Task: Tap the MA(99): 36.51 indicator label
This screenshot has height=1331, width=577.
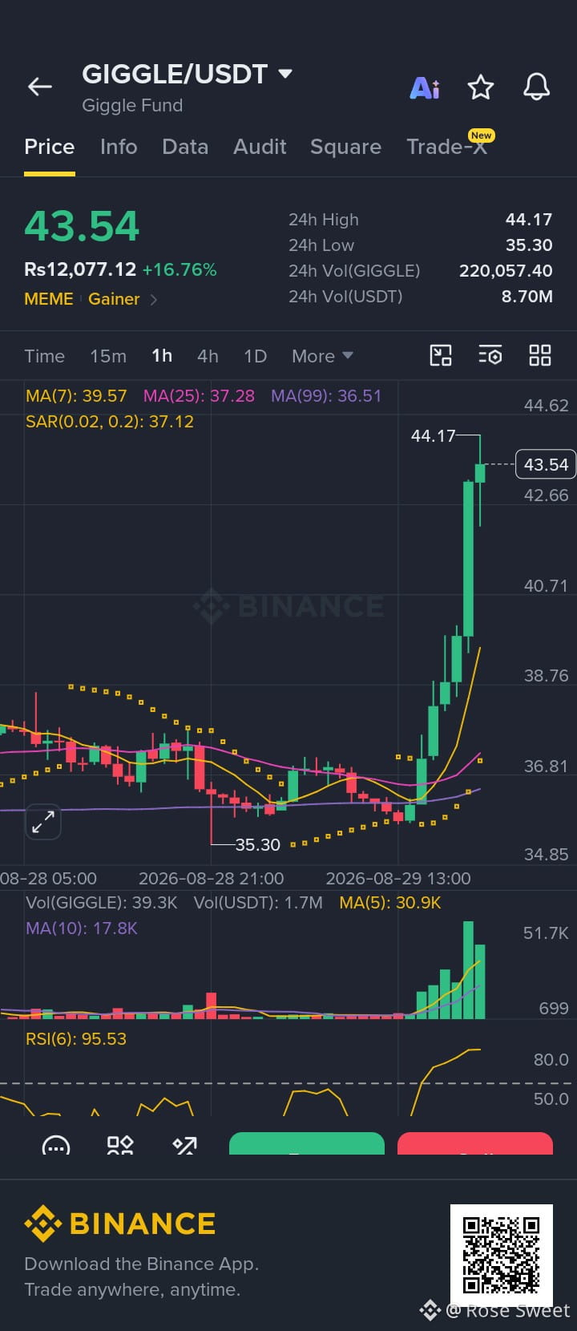Action: tap(326, 395)
